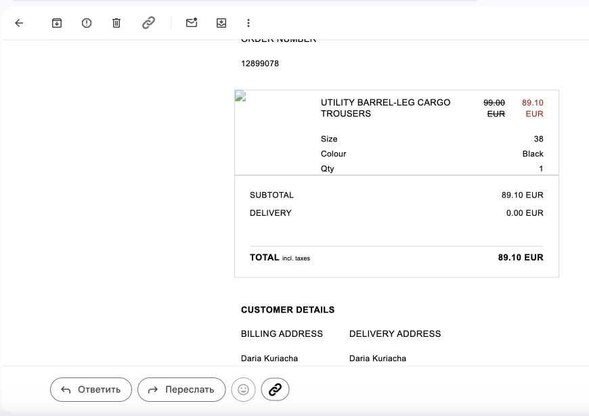Click the BILLING ADDRESS heading
This screenshot has height=416, width=589.
[x=282, y=333]
